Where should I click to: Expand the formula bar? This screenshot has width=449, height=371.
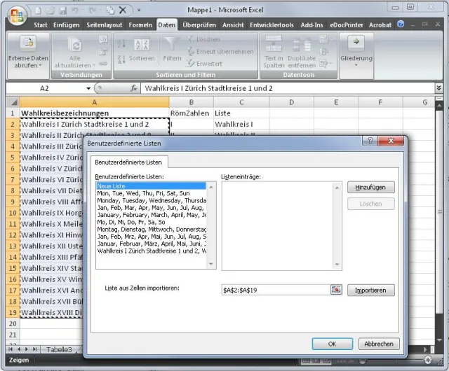click(439, 89)
